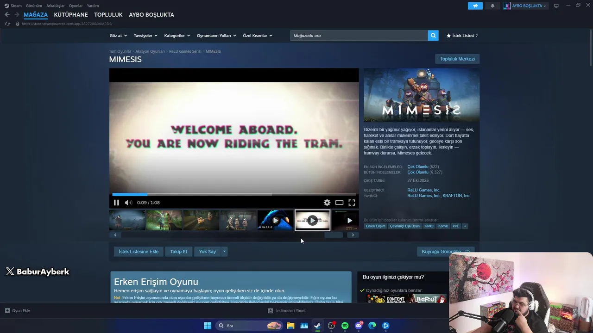Click İstek Listesine Ekle button

click(139, 252)
